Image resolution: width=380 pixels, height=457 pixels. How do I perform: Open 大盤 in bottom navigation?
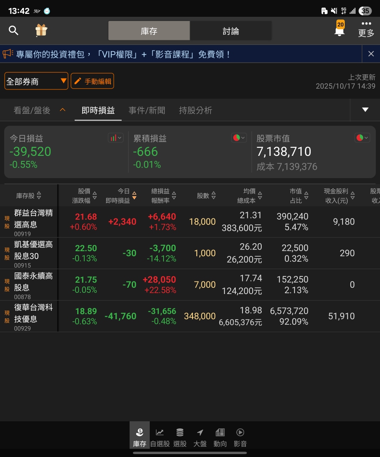pos(200,437)
